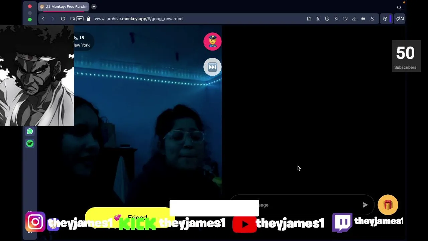
Task: Click the video camera icon in address bar
Action: (73, 19)
